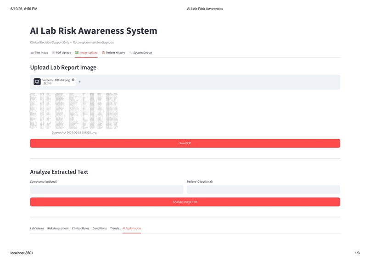Click the Image Upload picture icon
370x261 pixels.
pyautogui.click(x=77, y=53)
